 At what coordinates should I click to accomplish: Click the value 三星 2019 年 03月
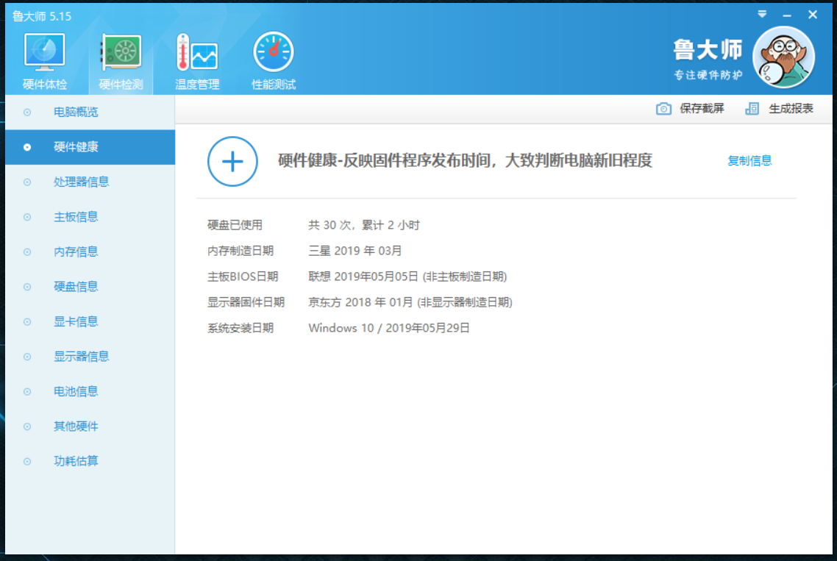click(x=355, y=251)
